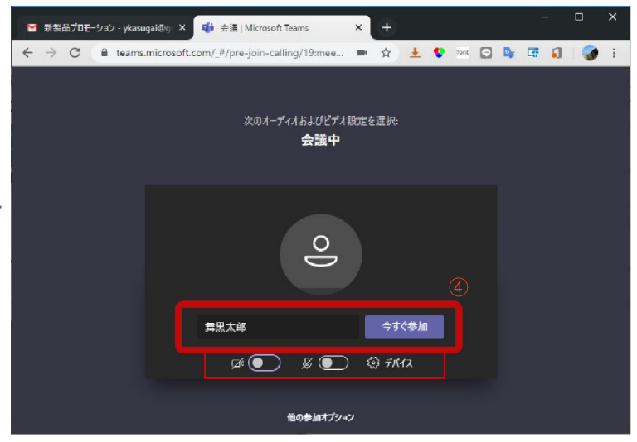Click the LINE extension icon
637x442 pixels.
(486, 52)
